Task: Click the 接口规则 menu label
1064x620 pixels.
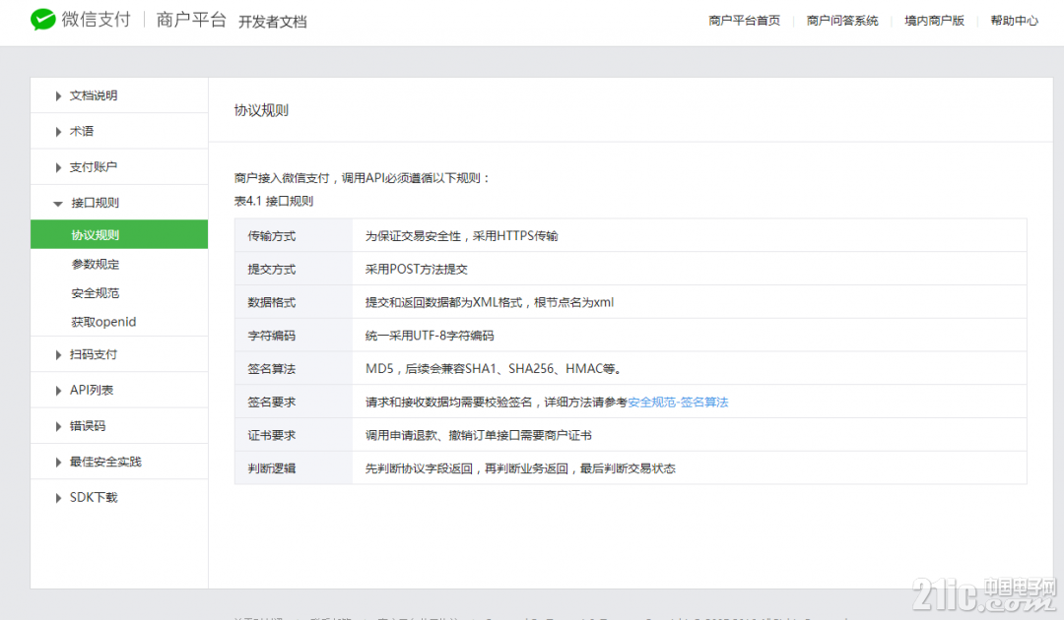Action: pos(95,203)
